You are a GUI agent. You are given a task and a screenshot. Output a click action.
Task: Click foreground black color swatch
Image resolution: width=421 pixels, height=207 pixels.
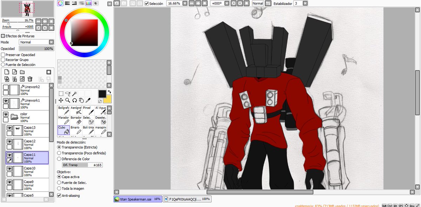(102, 94)
